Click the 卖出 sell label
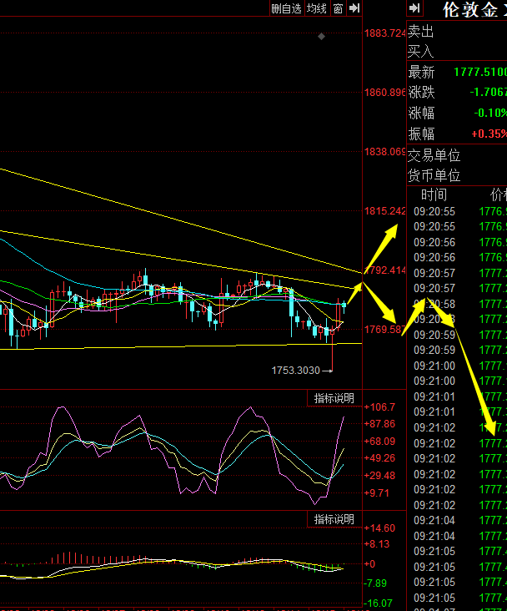507x611 pixels. (x=421, y=31)
